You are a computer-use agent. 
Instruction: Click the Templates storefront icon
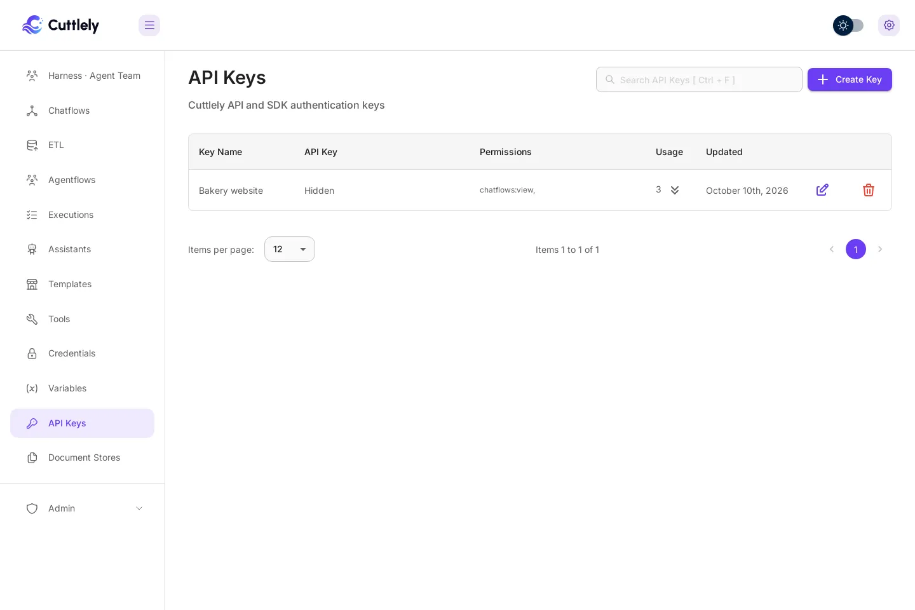tap(32, 284)
